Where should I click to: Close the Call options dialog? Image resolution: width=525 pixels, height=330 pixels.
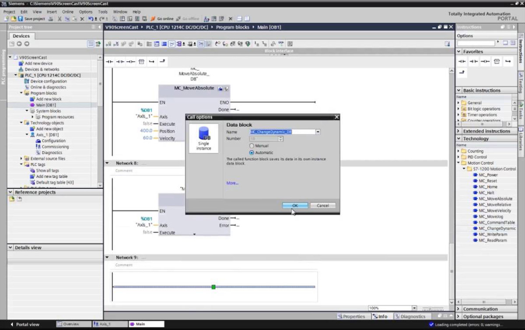click(336, 117)
